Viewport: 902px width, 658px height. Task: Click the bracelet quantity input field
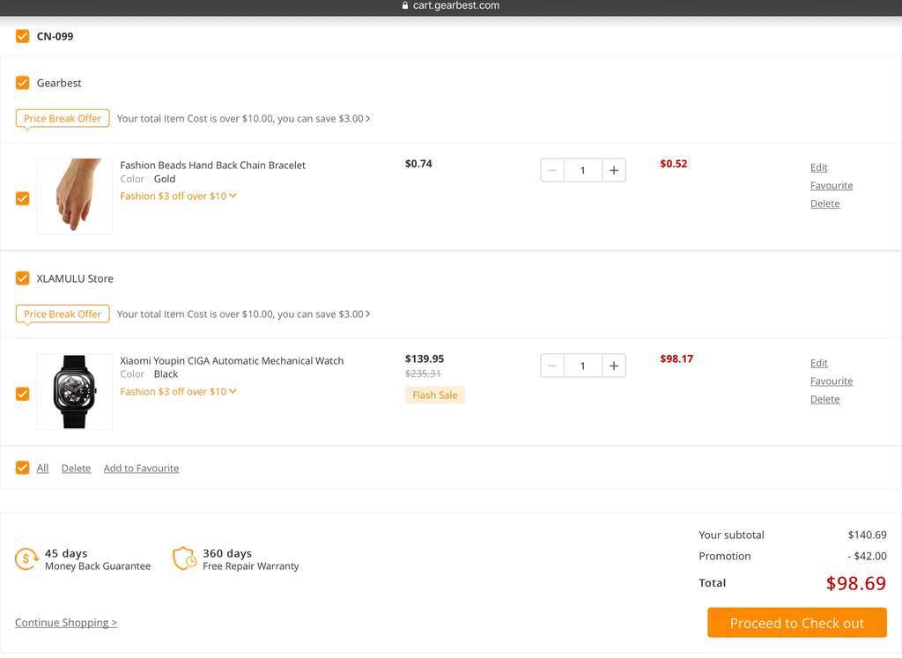(x=583, y=170)
